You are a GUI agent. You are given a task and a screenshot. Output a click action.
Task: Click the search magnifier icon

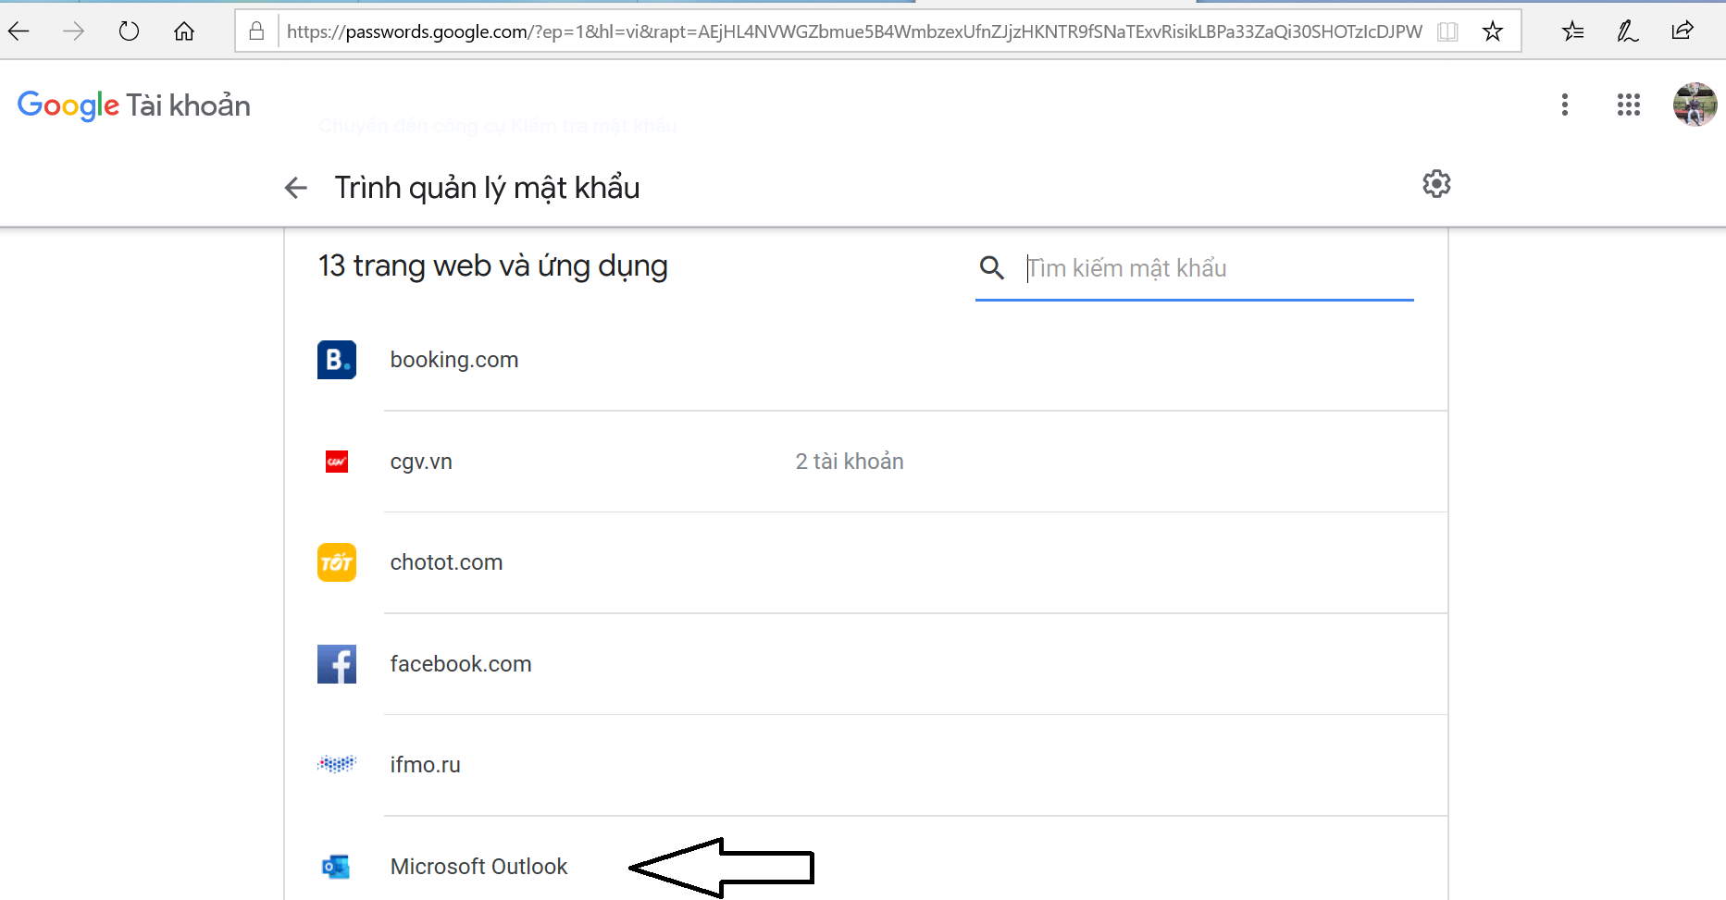click(992, 268)
